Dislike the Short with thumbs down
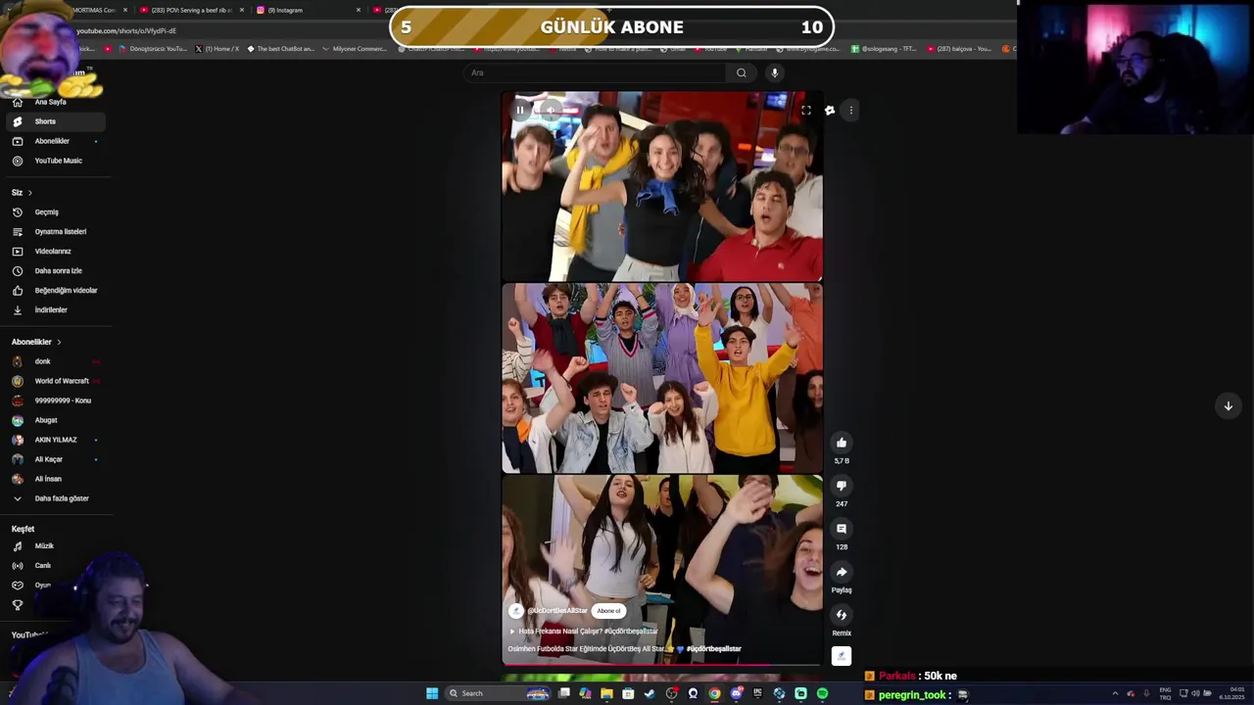Viewport: 1254px width, 705px height. tap(842, 486)
